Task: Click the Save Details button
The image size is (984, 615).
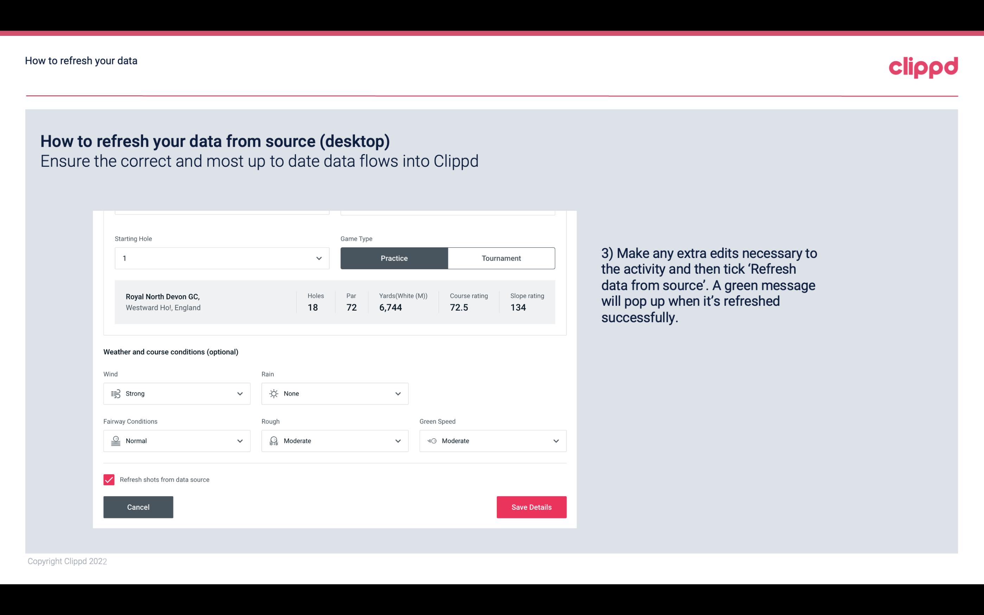Action: coord(531,507)
